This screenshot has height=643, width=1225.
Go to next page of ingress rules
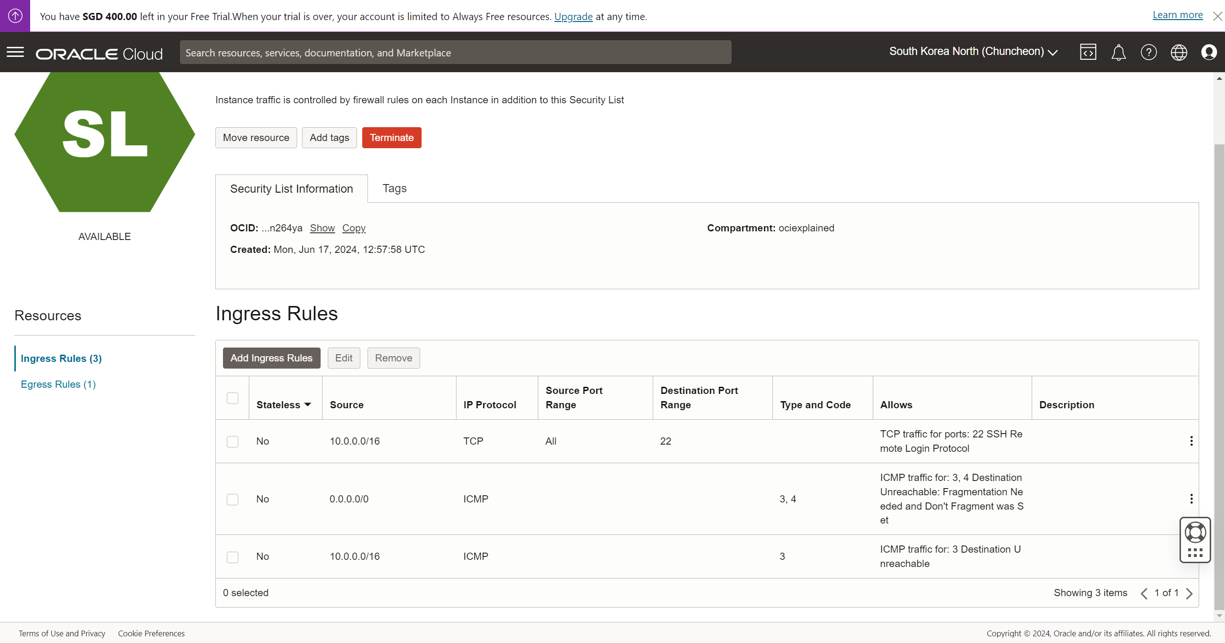point(1189,593)
